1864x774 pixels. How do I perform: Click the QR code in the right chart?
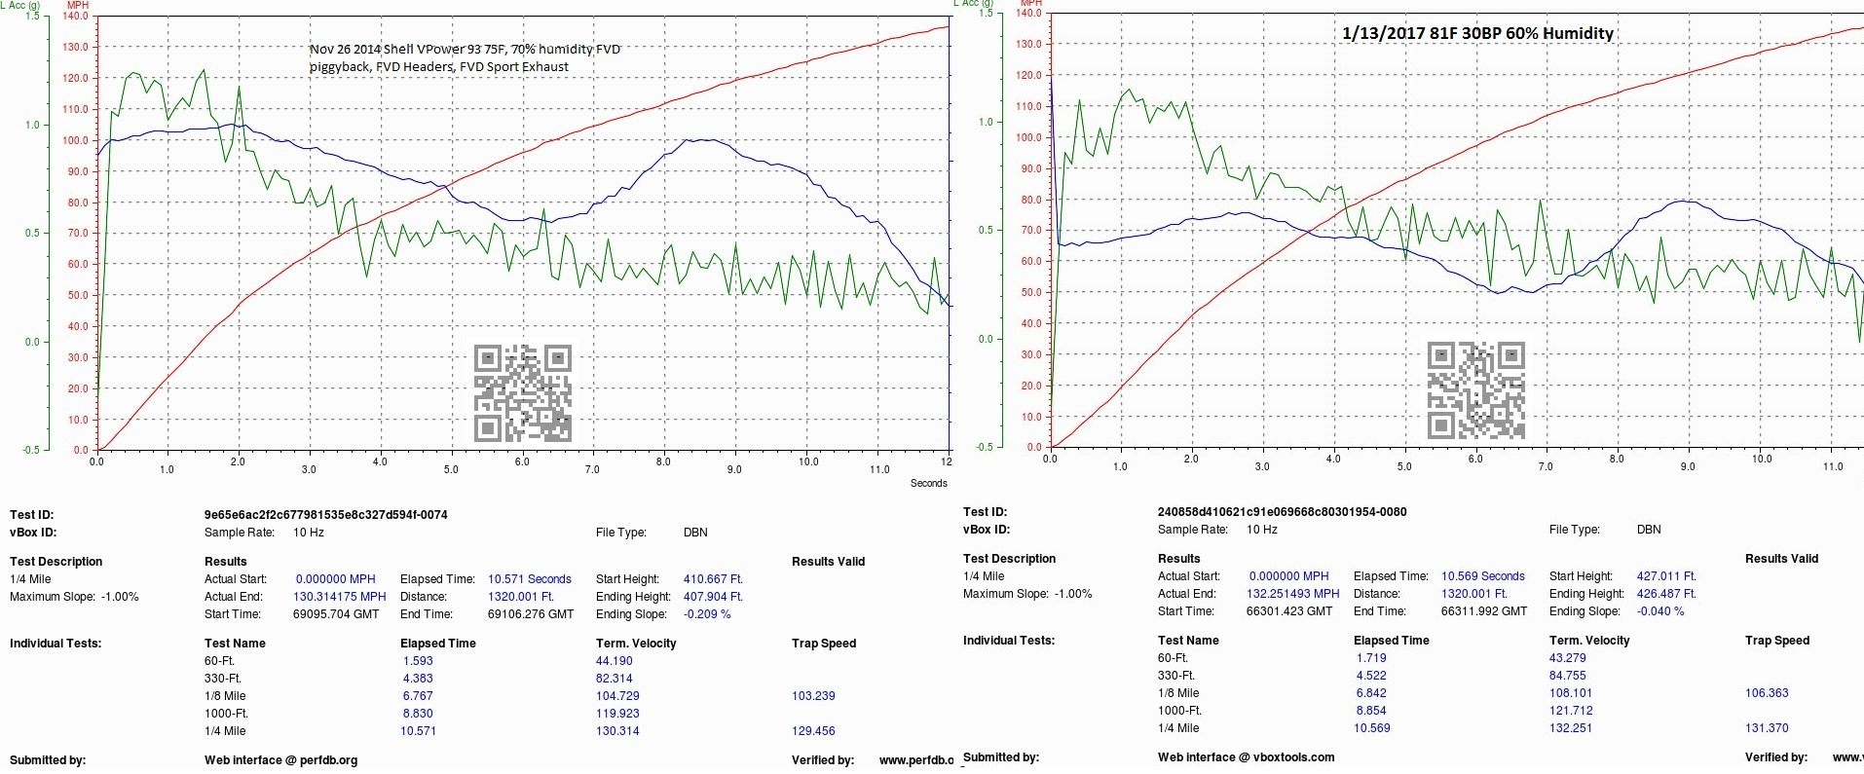pyautogui.click(x=1475, y=389)
